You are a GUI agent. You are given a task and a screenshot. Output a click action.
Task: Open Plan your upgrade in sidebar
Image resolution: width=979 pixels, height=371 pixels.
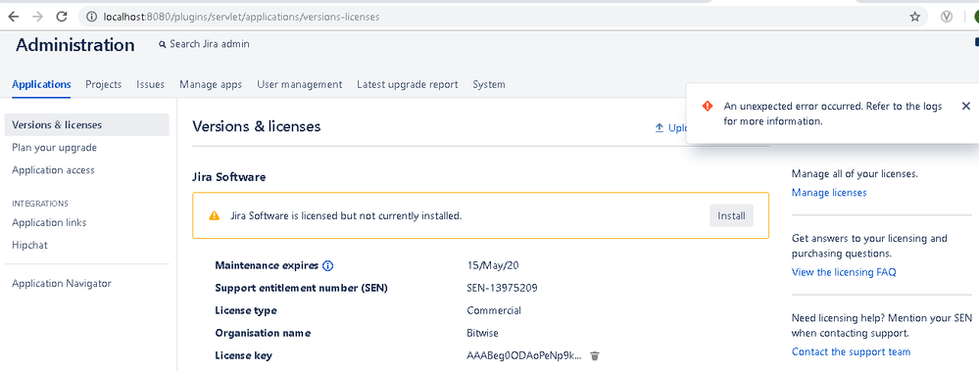coord(54,147)
